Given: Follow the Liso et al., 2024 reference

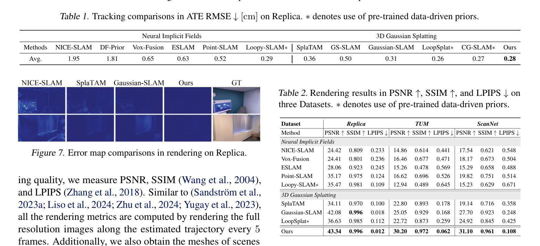Looking at the screenshot, I should coord(79,205).
